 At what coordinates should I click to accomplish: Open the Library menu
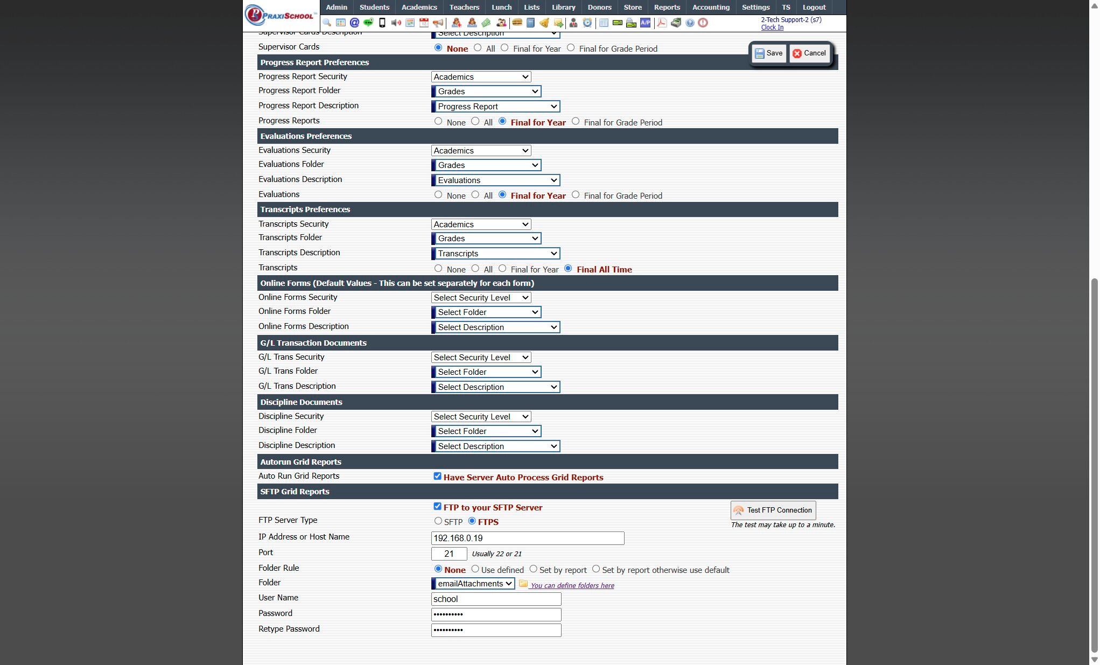coord(563,7)
